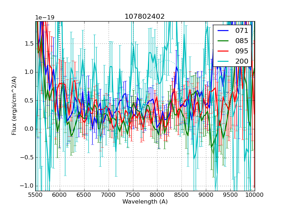Select the 200 legend label
Screen dimensions: 283x212
click(242, 61)
